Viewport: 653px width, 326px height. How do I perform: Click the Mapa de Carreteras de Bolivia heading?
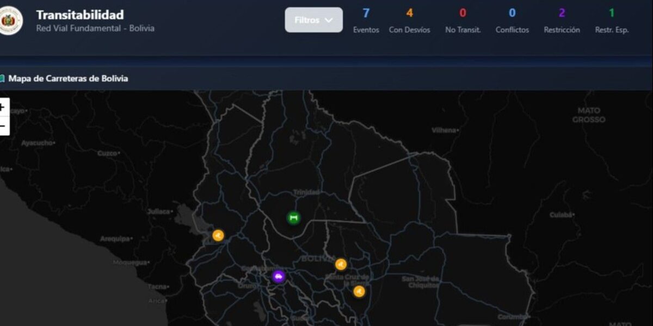pos(68,79)
